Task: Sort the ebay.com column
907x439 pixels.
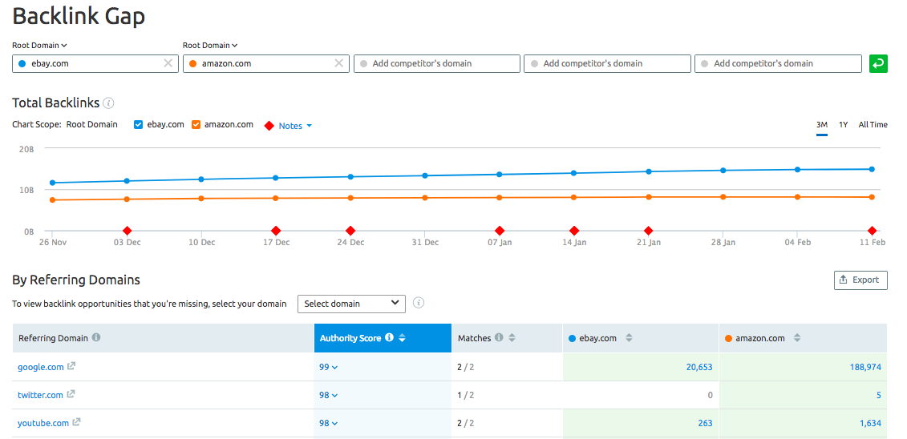Action: tap(630, 338)
